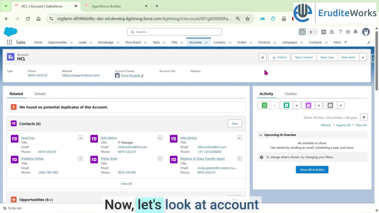Click the browser address bar URL
Image resolution: width=379 pixels, height=213 pixels.
pyautogui.click(x=144, y=19)
